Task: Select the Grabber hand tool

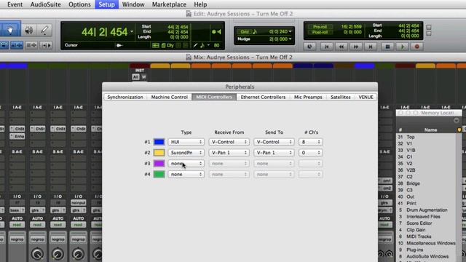Action: [x=10, y=30]
